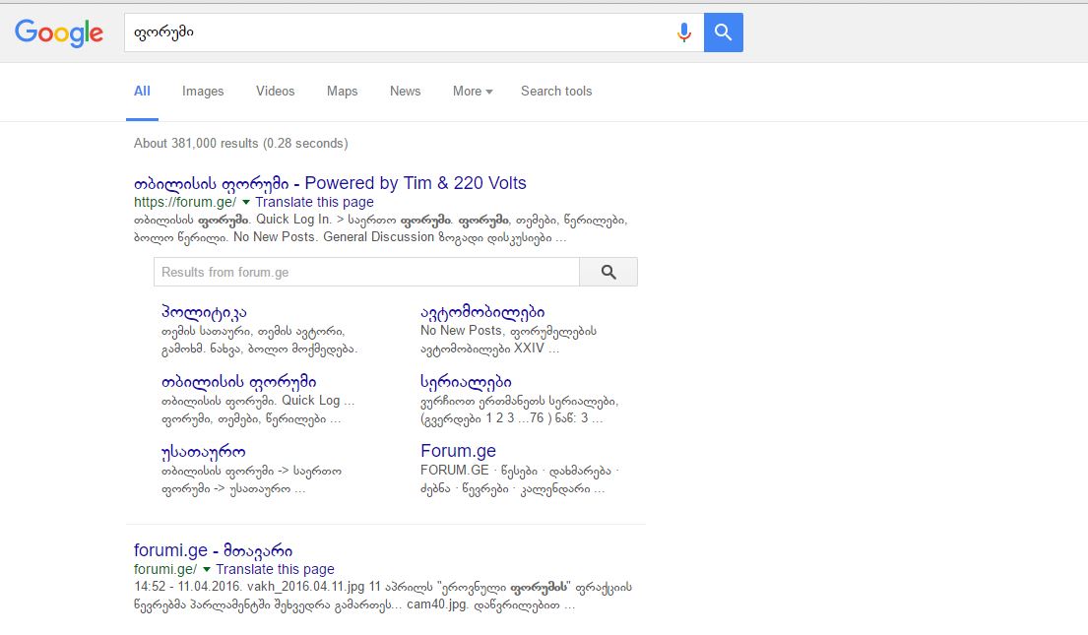Open result titled Powered by Tim & 220 Volts
This screenshot has width=1088, height=635.
[x=330, y=183]
